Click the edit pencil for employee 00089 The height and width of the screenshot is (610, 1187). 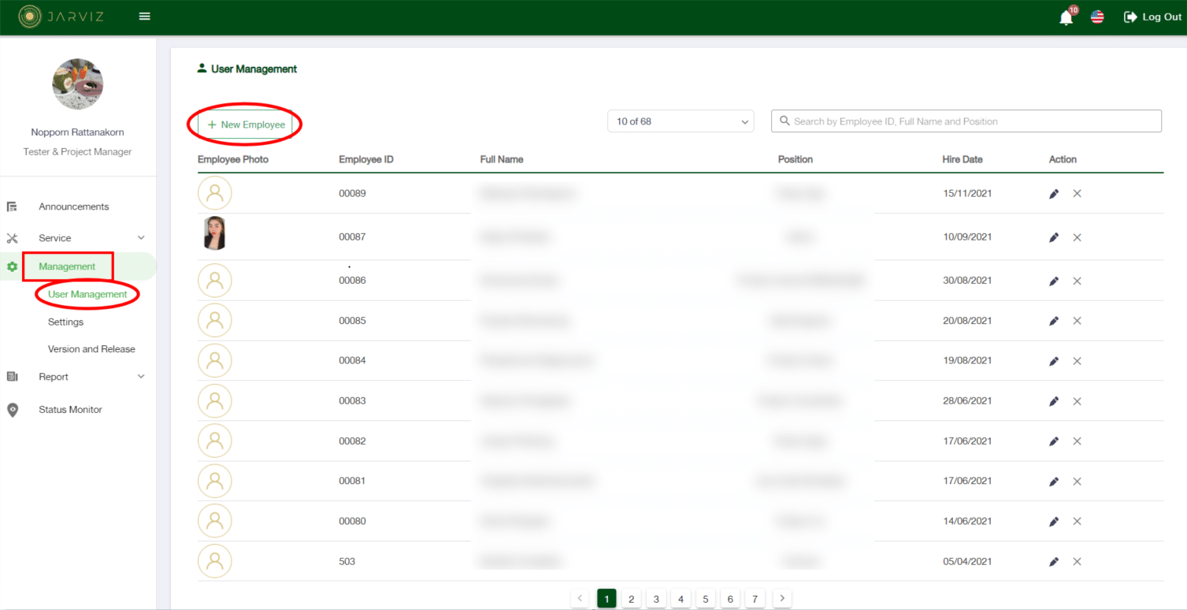(x=1054, y=194)
